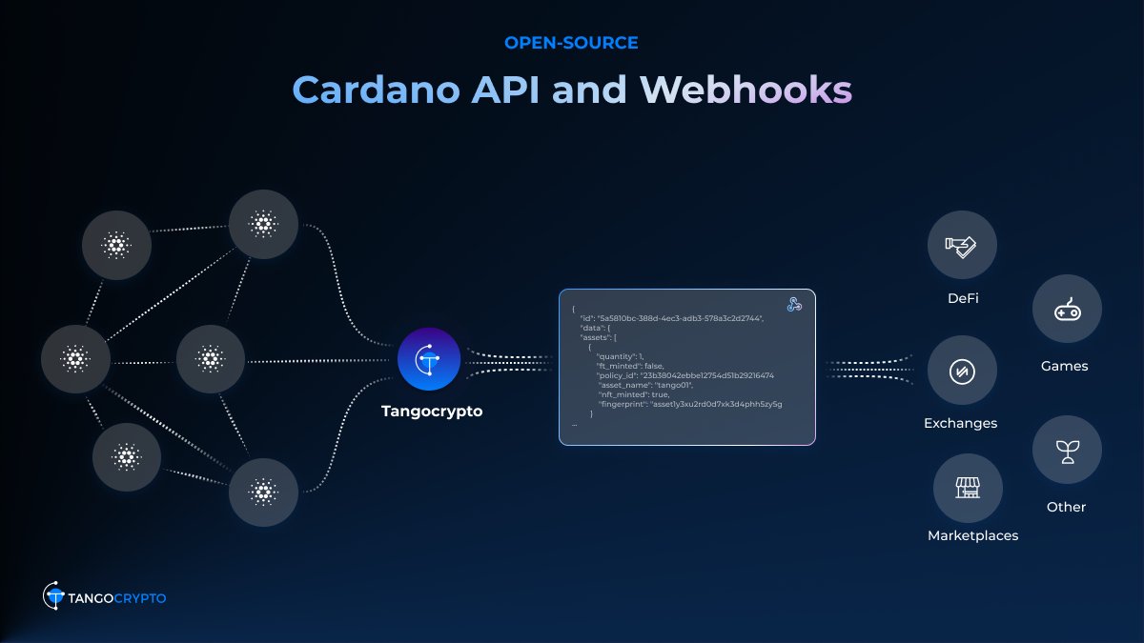The width and height of the screenshot is (1144, 643).
Task: Click the "quantity": 1 line
Action: (x=621, y=356)
